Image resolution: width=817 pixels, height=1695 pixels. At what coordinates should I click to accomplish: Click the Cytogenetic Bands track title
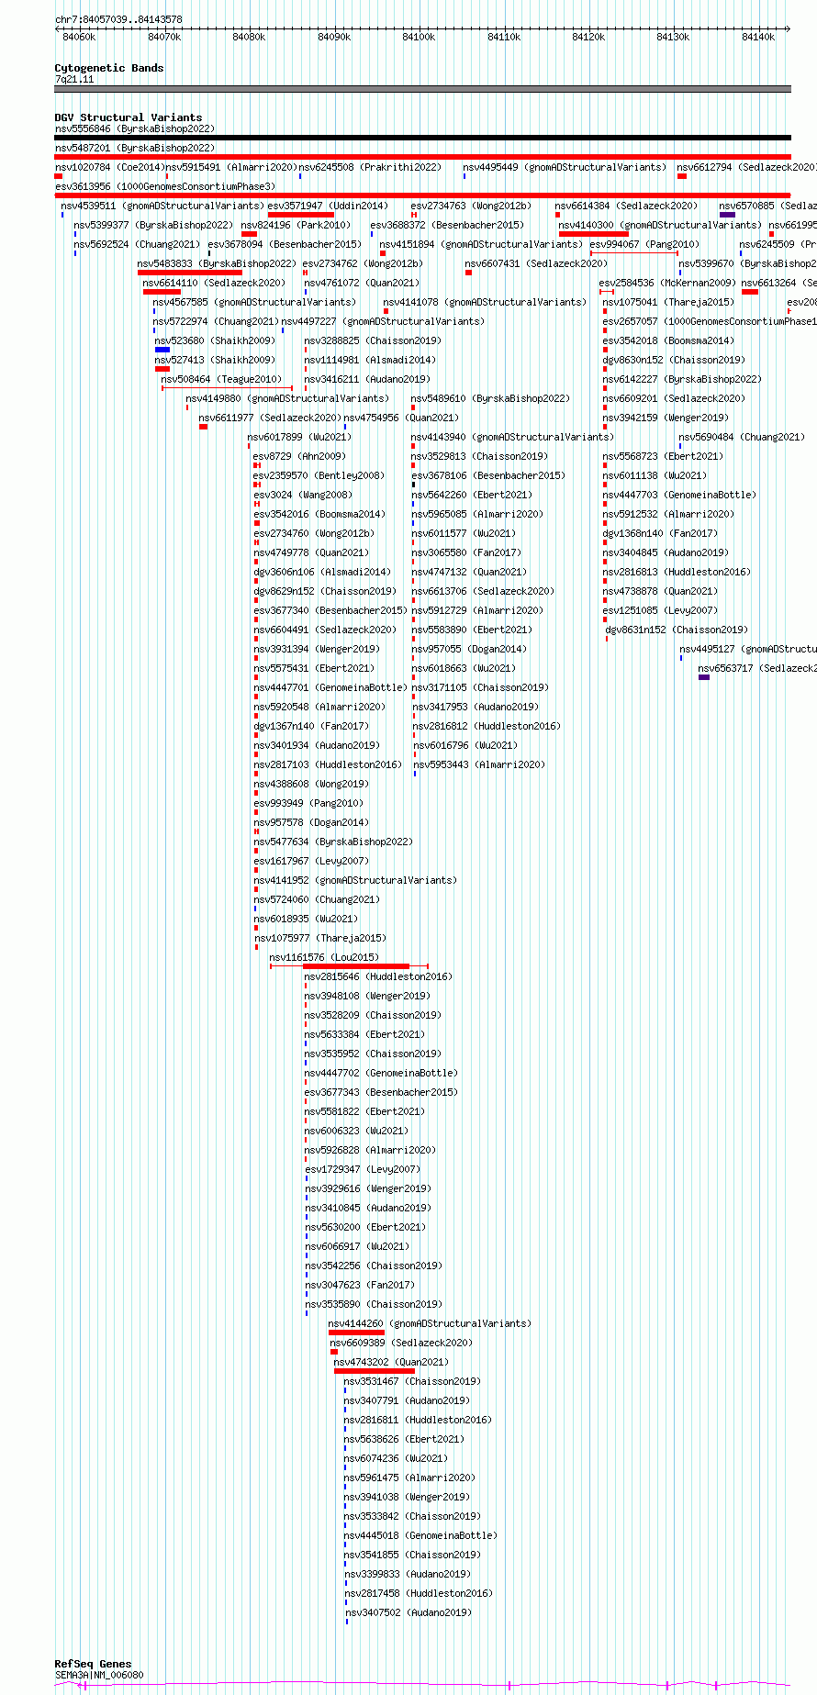pos(109,68)
